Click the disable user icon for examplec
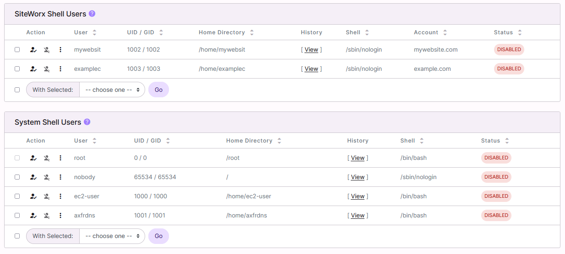565x254 pixels. (47, 69)
